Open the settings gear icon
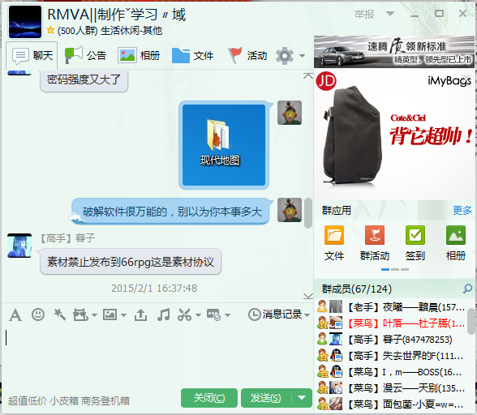Image resolution: width=477 pixels, height=415 pixels. [x=285, y=56]
